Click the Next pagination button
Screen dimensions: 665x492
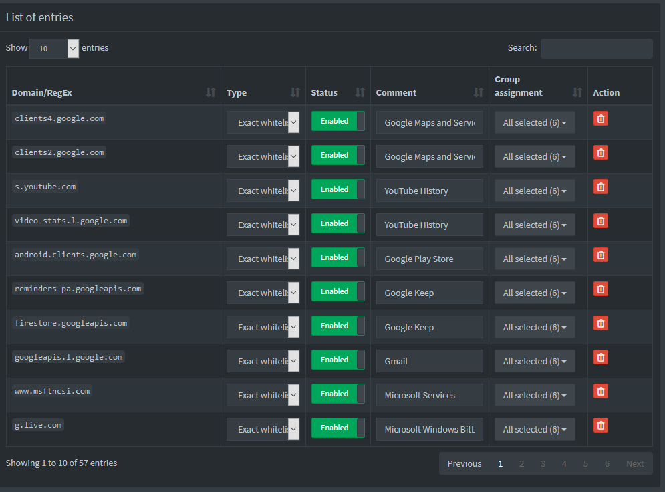coord(635,463)
